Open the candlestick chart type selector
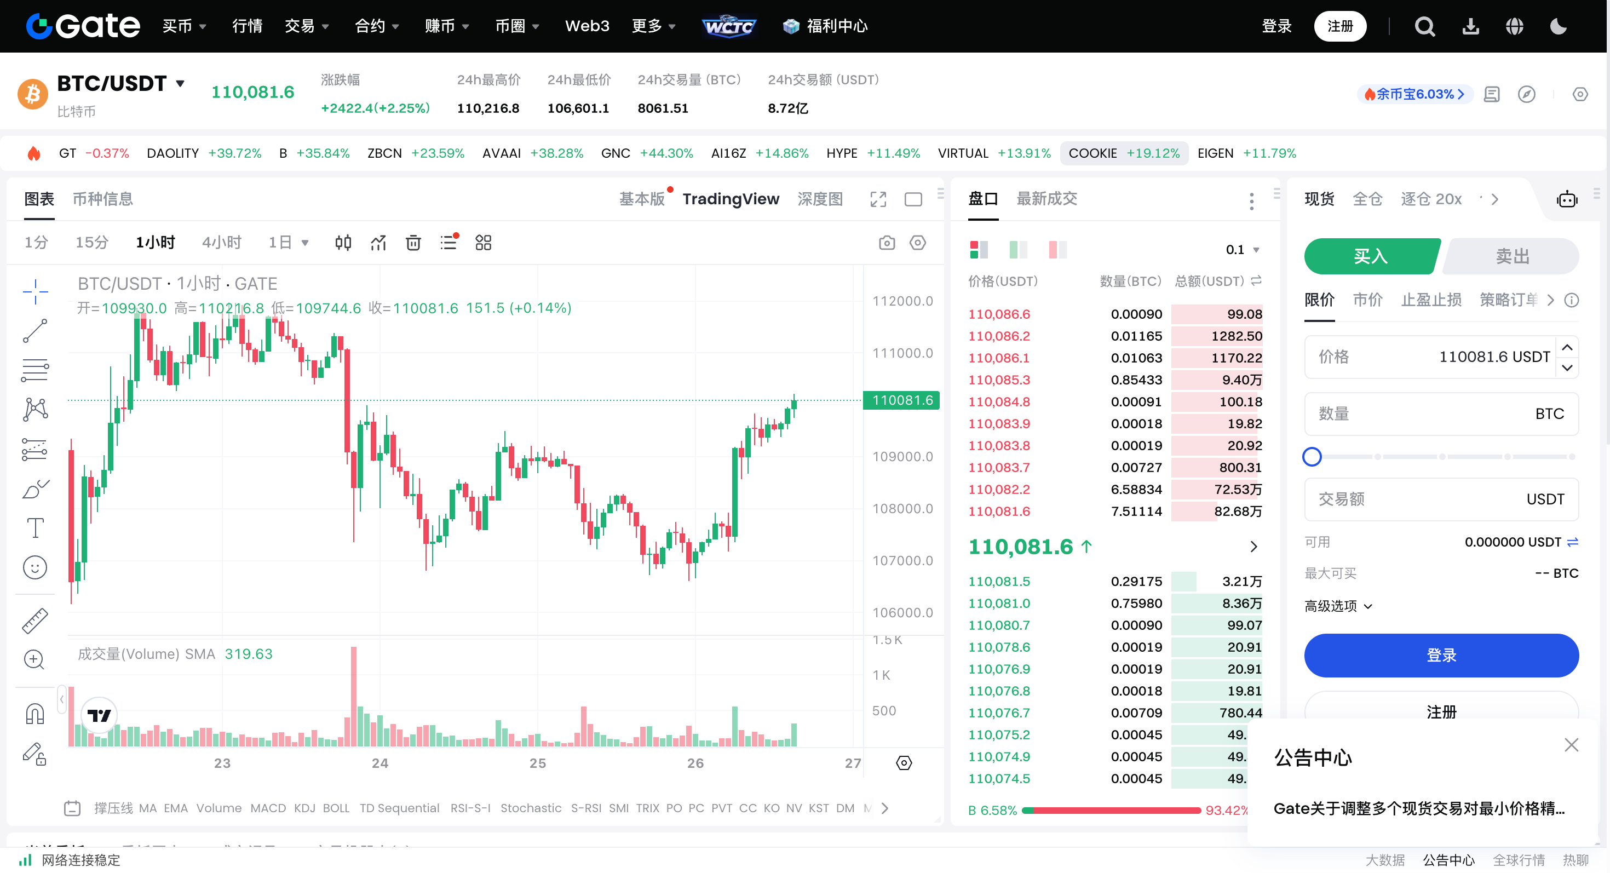 point(343,243)
